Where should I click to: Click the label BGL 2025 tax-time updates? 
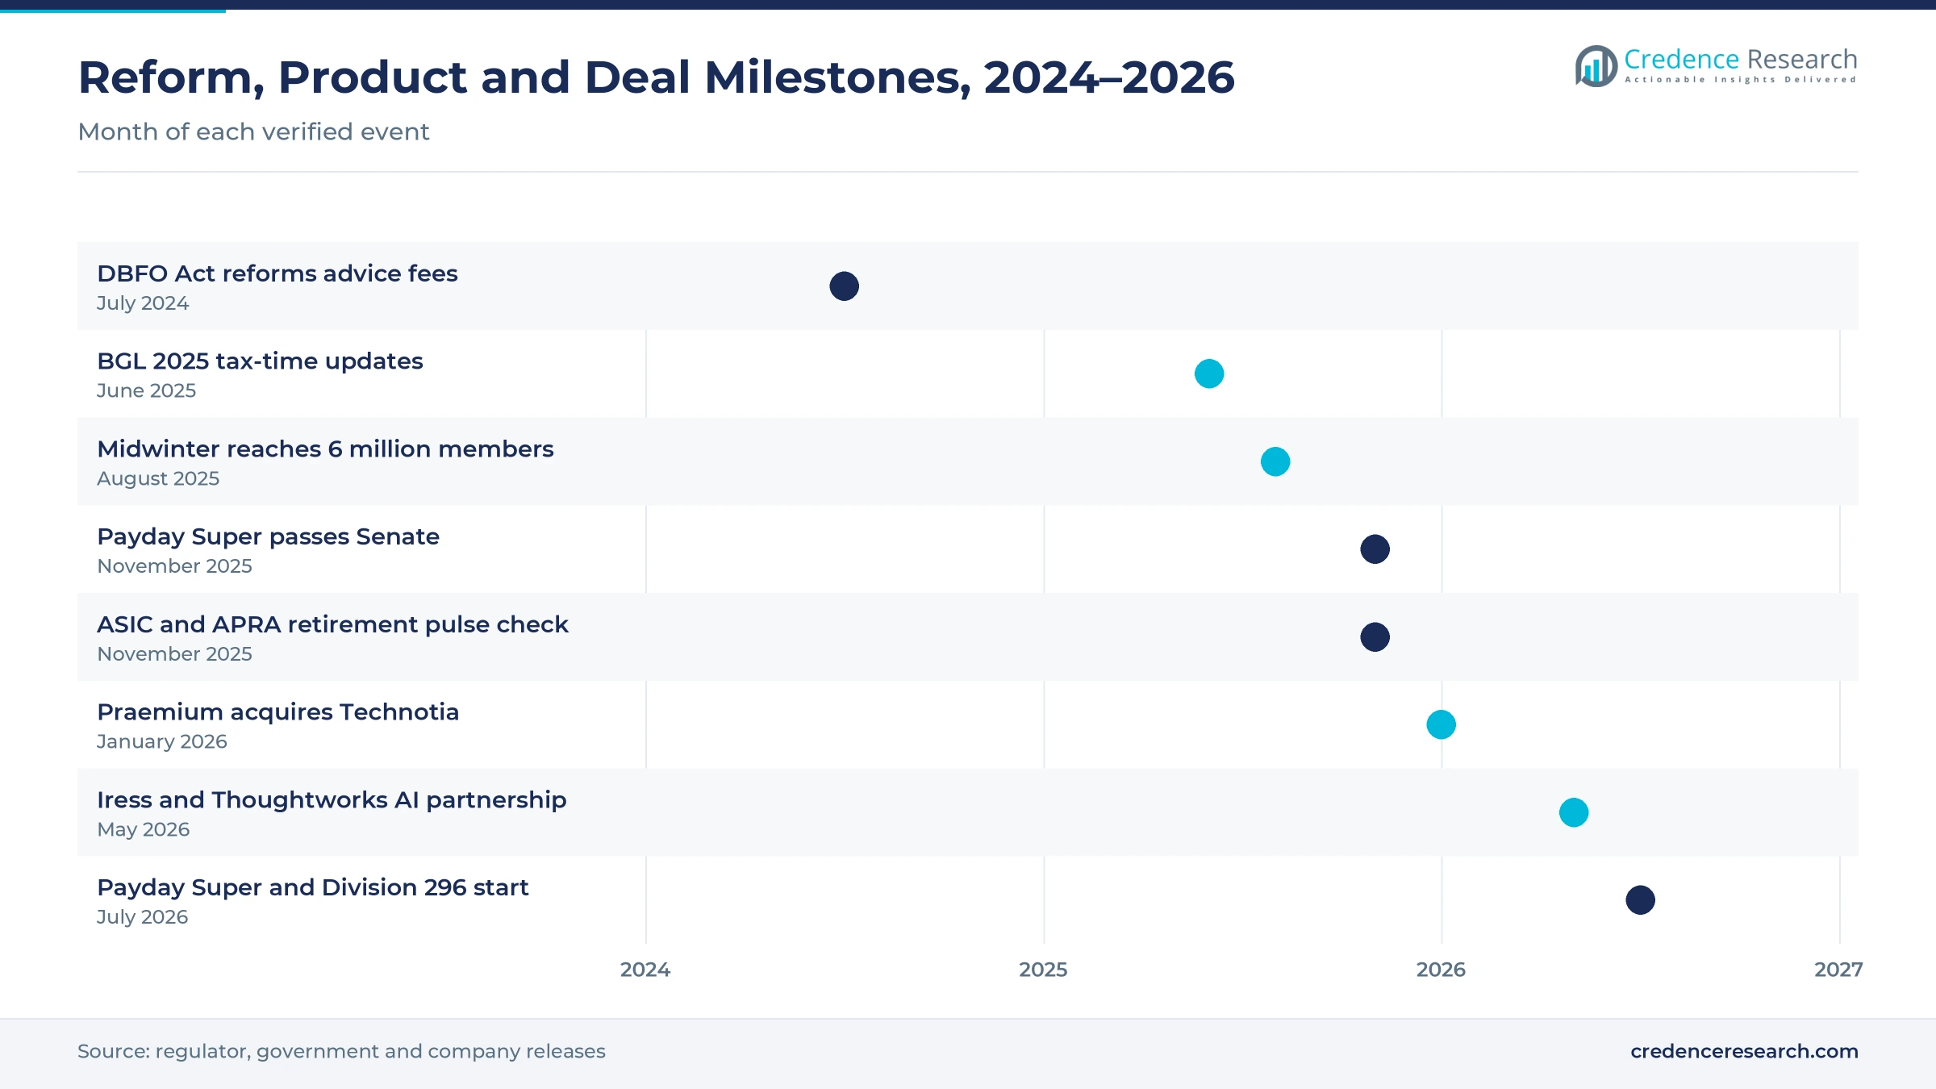[260, 361]
